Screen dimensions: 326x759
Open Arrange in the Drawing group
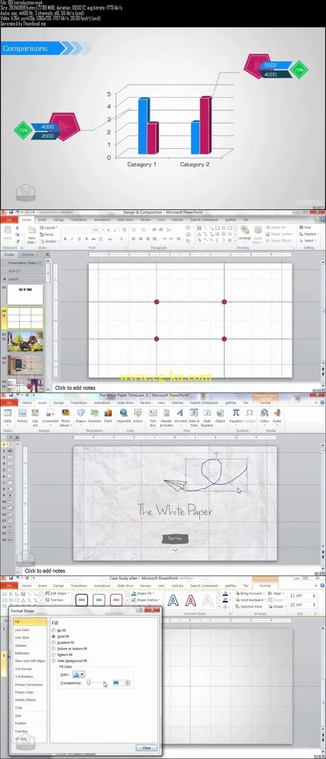point(244,233)
